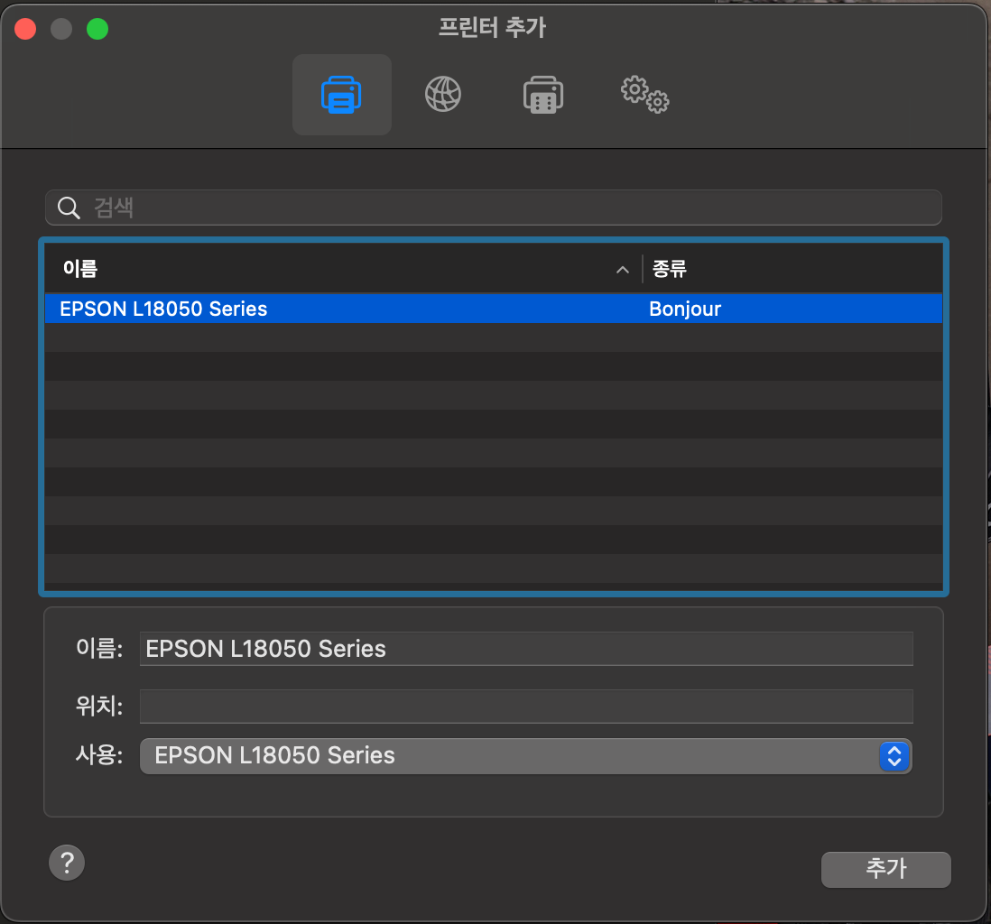
Task: Edit the 이름 name text field
Action: click(526, 649)
